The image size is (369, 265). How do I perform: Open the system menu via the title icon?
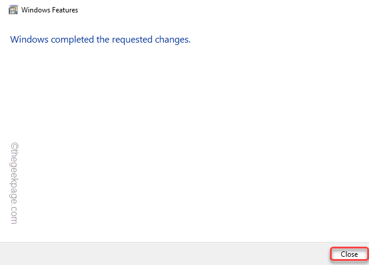(x=13, y=10)
